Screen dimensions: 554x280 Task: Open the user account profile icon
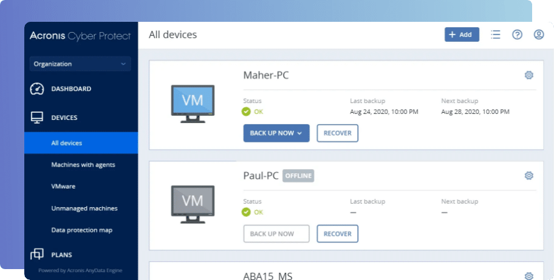[538, 35]
